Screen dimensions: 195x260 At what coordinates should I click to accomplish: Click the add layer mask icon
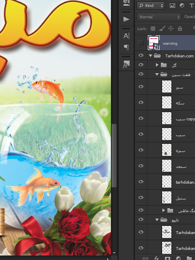tap(167, 258)
